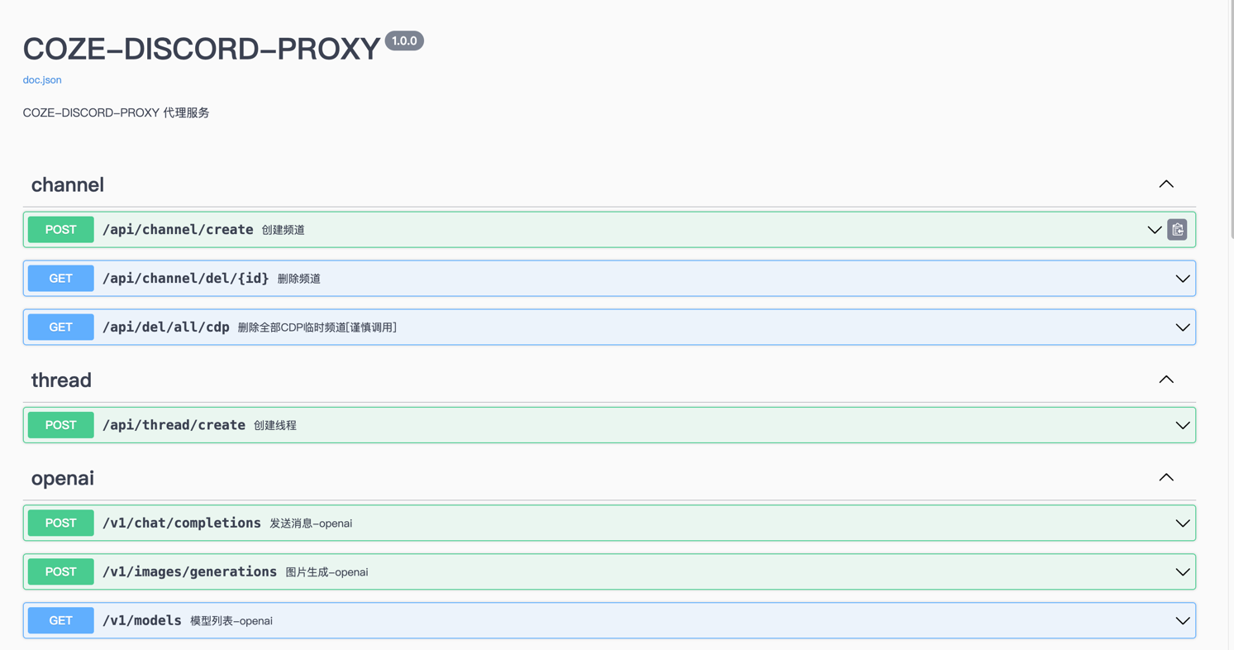
Task: Click the 删除频道 description
Action: 299,280
